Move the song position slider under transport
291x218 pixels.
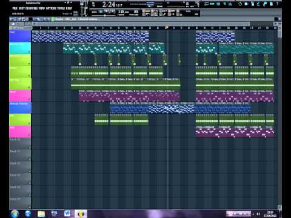tap(105, 15)
